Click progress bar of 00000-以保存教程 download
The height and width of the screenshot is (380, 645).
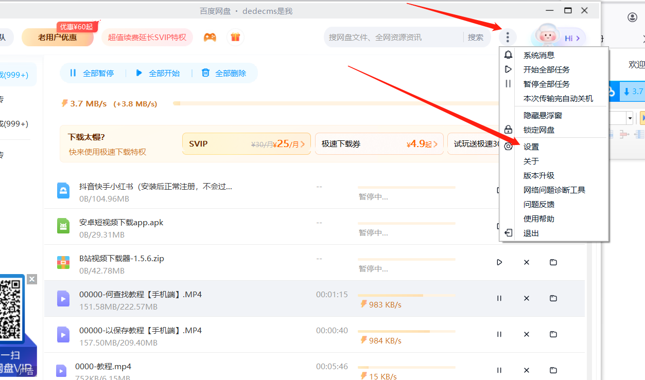(x=407, y=332)
